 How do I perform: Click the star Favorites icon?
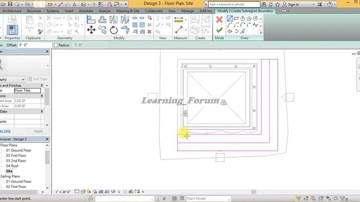tap(277, 4)
